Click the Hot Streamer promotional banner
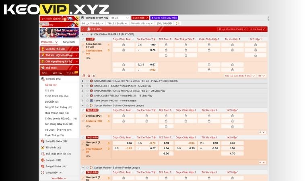This screenshot has height=181, width=305. (59, 32)
